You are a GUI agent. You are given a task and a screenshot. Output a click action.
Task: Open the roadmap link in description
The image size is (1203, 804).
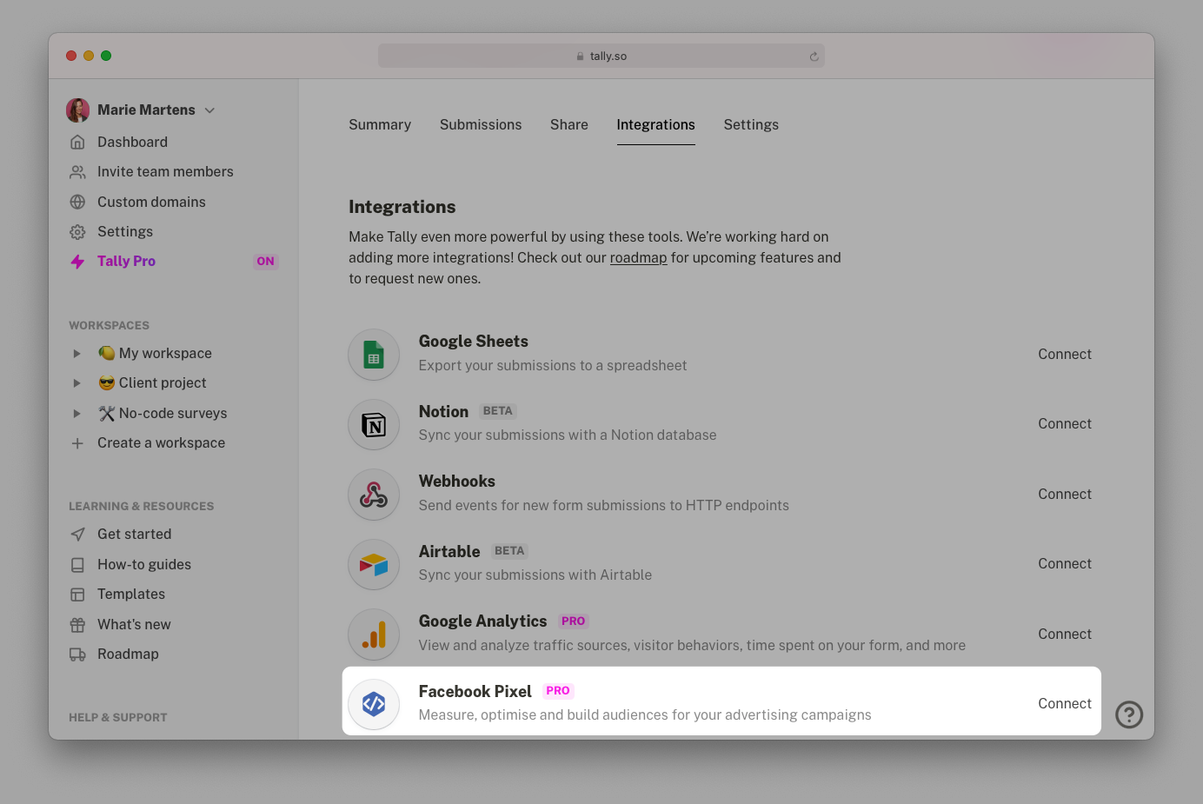click(x=638, y=258)
